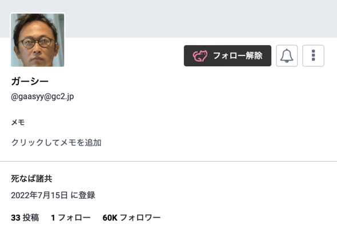Open the profile avatar photo
Screen dimensions: 337x233
(x=37, y=40)
